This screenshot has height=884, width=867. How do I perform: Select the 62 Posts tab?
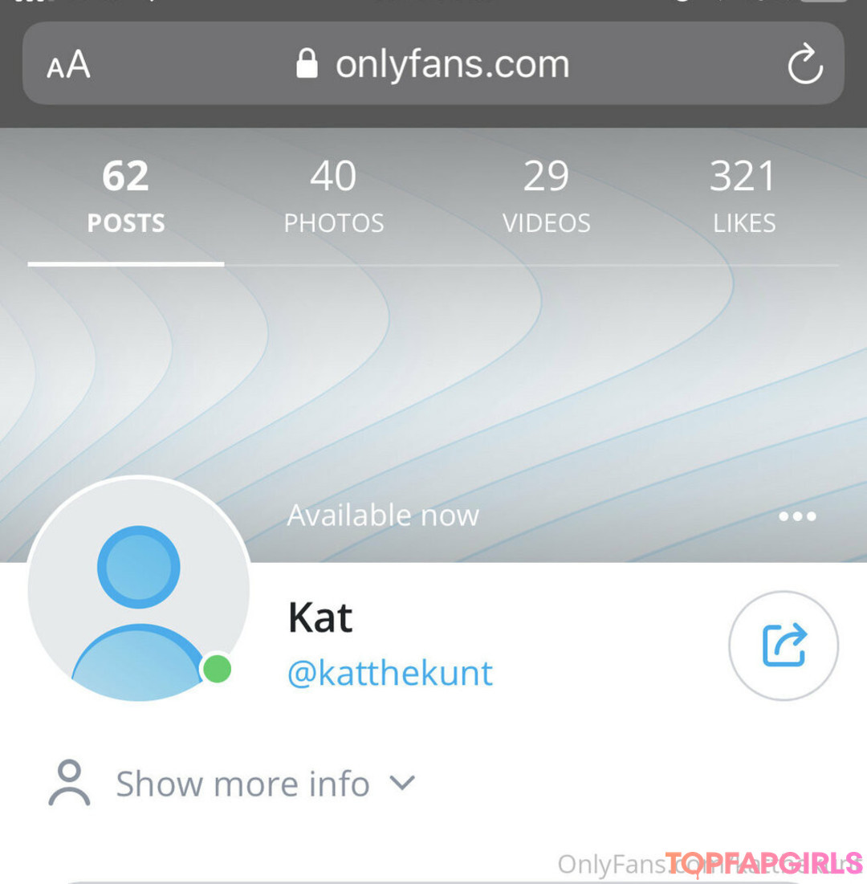point(126,196)
